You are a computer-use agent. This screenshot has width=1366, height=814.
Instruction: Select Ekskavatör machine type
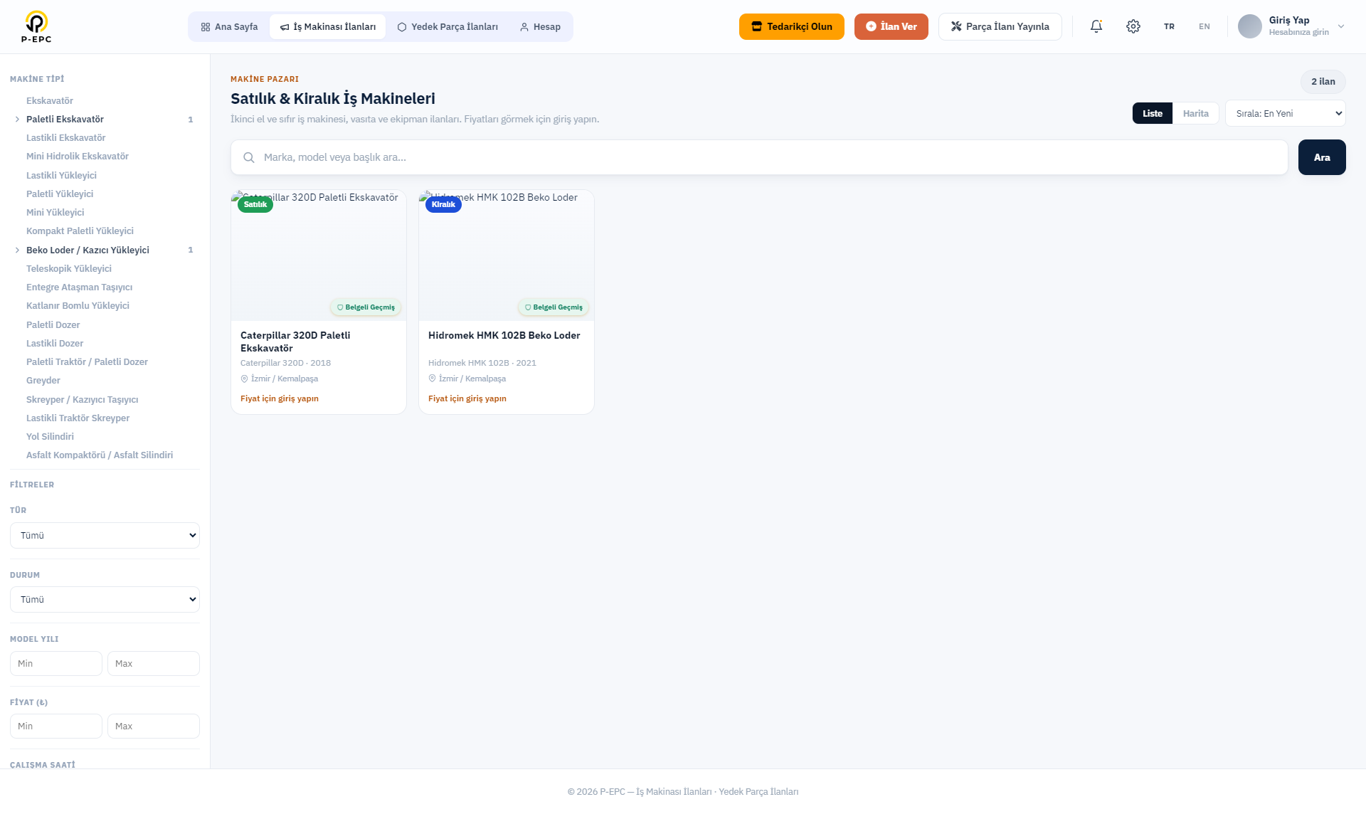click(x=50, y=101)
